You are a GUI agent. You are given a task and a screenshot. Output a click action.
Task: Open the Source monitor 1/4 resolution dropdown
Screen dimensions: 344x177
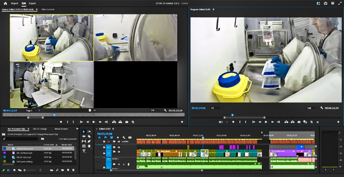pos(156,111)
